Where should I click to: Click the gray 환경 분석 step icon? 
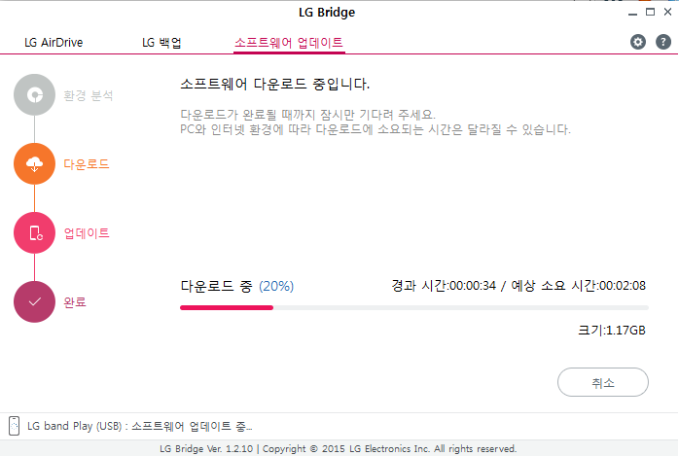(x=35, y=94)
